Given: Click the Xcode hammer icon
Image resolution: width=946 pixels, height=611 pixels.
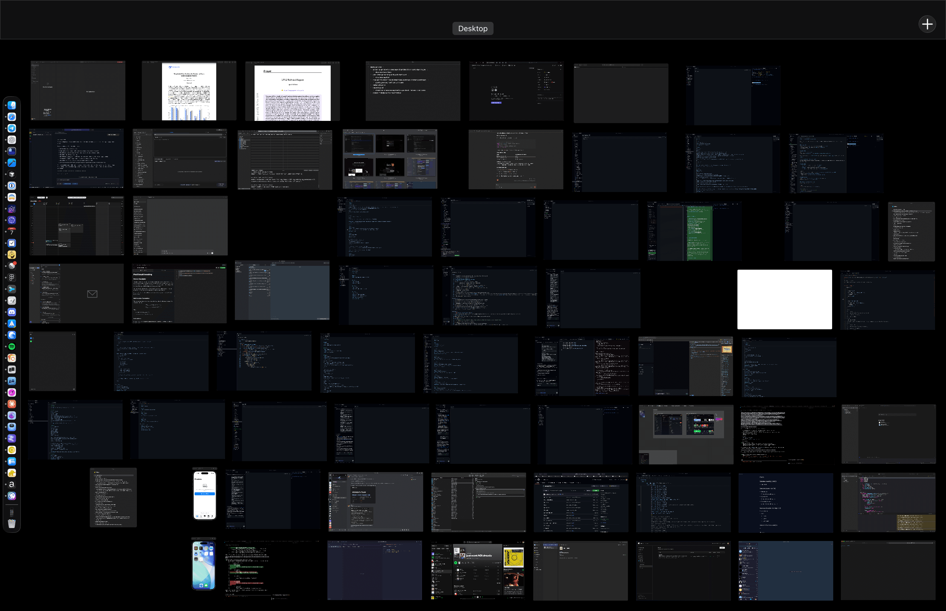Looking at the screenshot, I should [x=12, y=163].
